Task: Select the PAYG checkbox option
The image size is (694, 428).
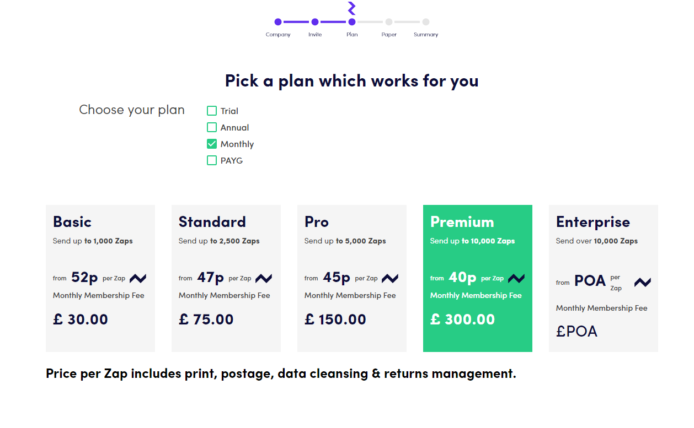Action: pyautogui.click(x=212, y=160)
